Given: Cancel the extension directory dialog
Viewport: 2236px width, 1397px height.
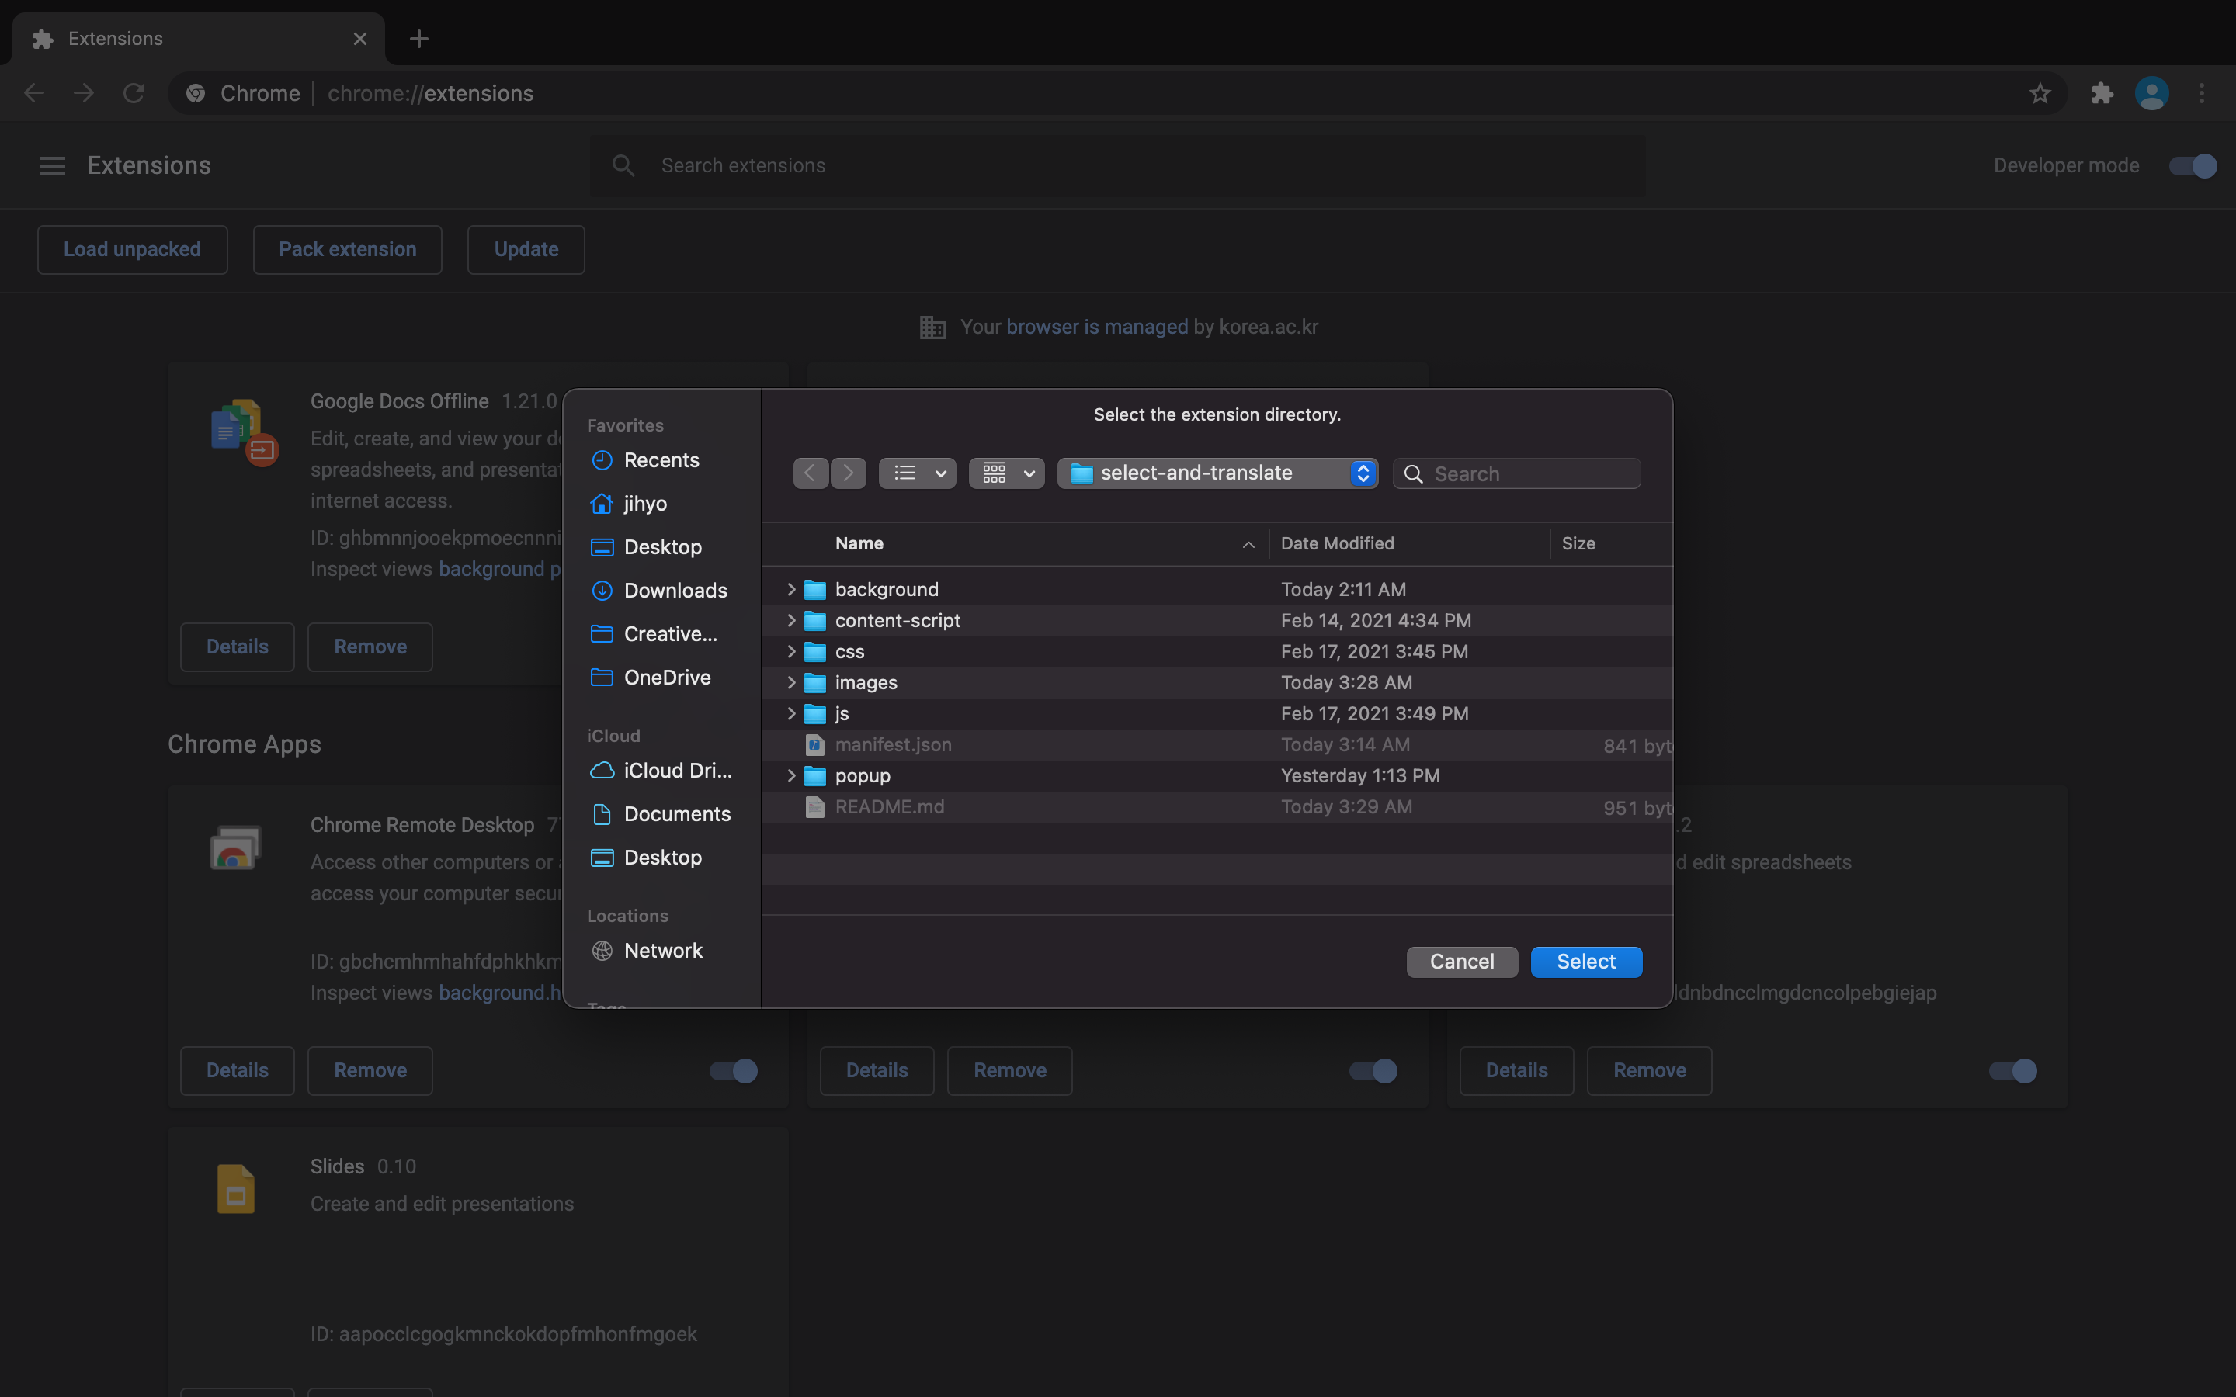Looking at the screenshot, I should 1461,961.
